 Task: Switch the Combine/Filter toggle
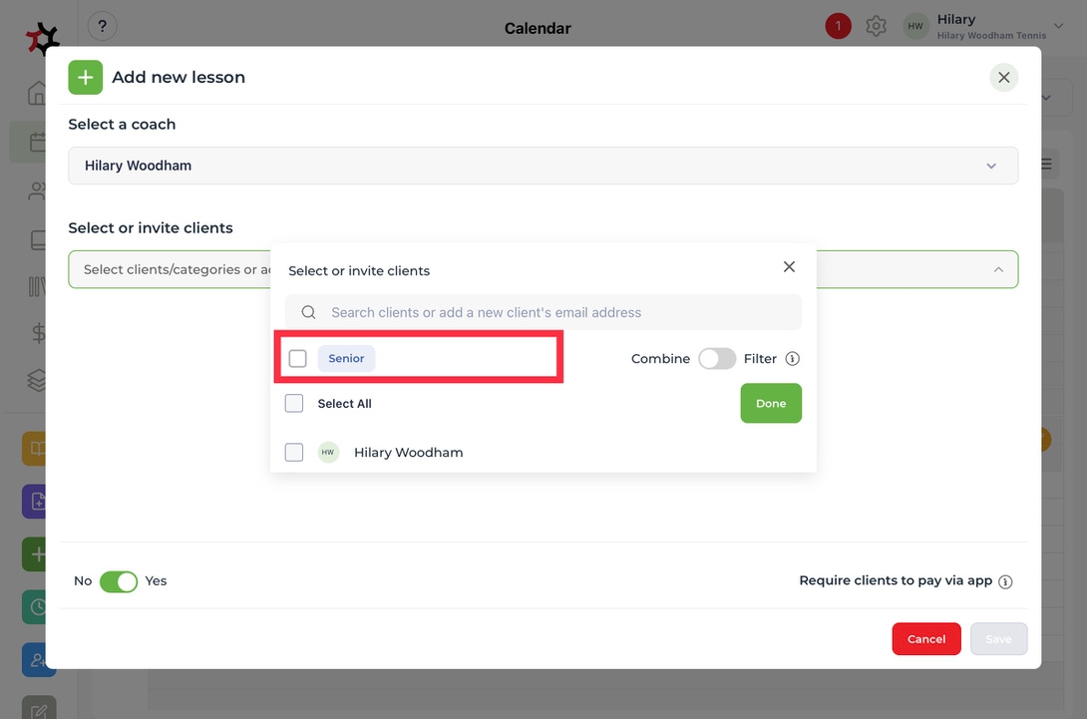tap(716, 359)
